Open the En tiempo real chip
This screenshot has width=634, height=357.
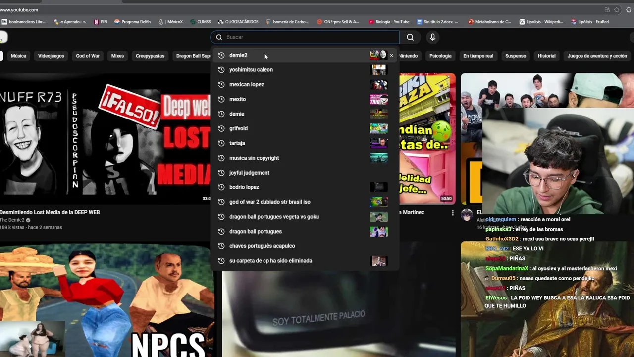tap(478, 56)
